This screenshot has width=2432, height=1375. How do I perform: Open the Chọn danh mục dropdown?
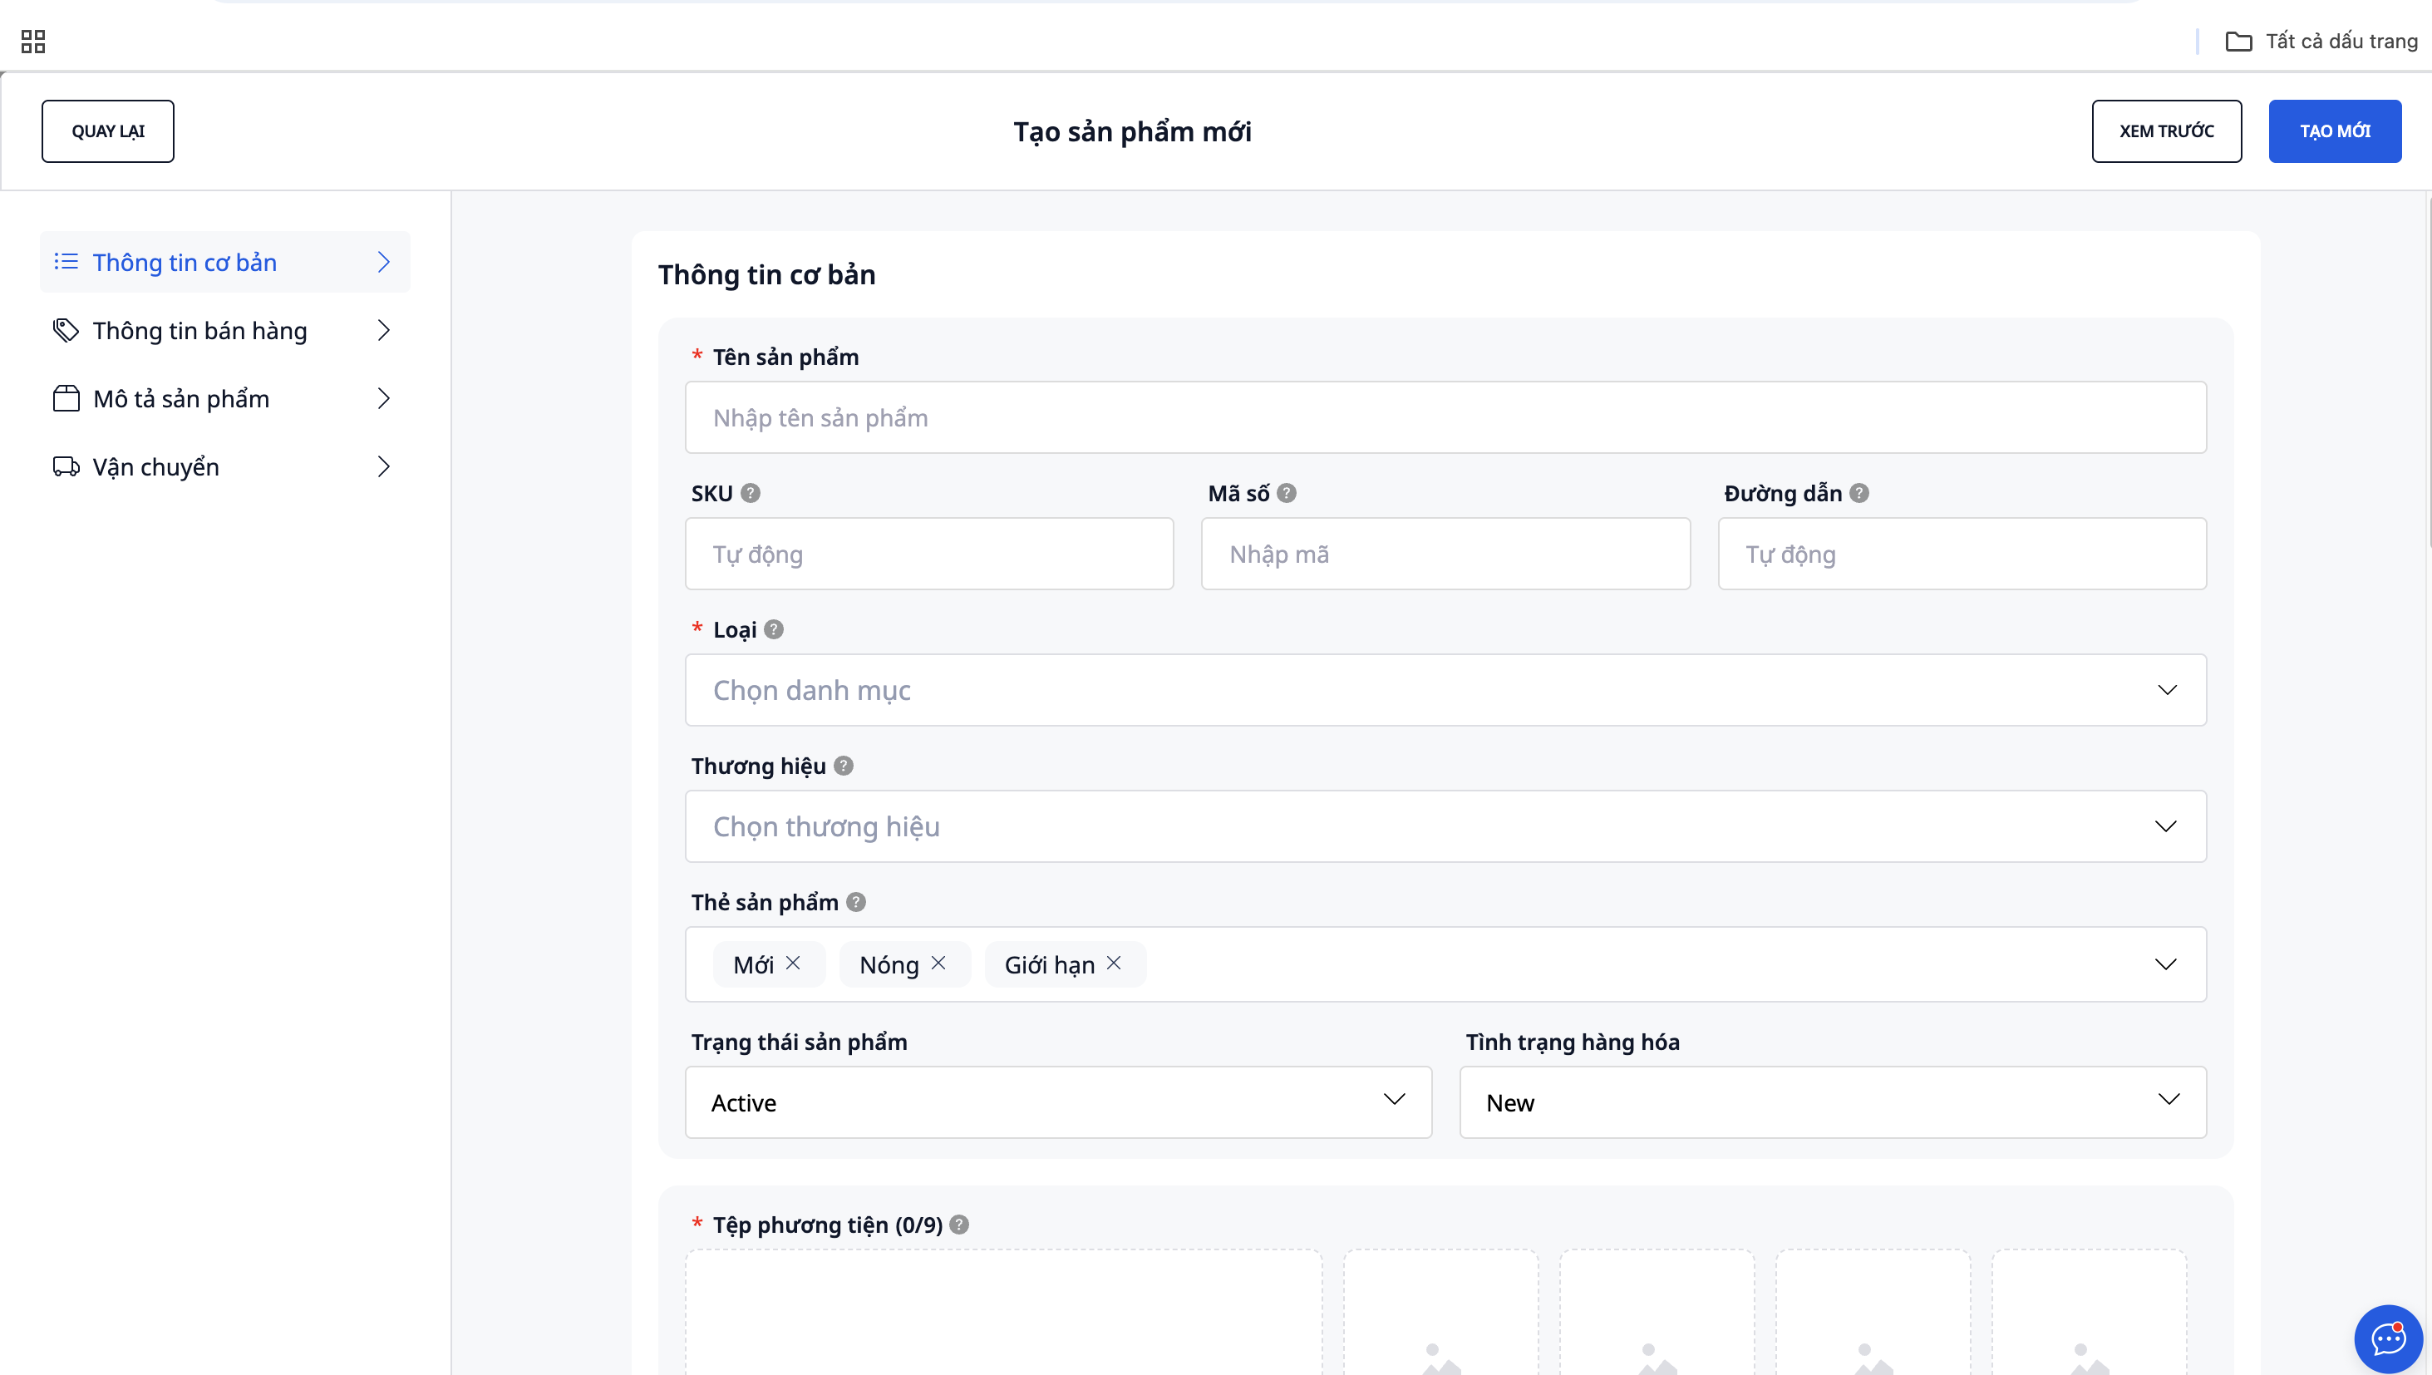click(1445, 690)
